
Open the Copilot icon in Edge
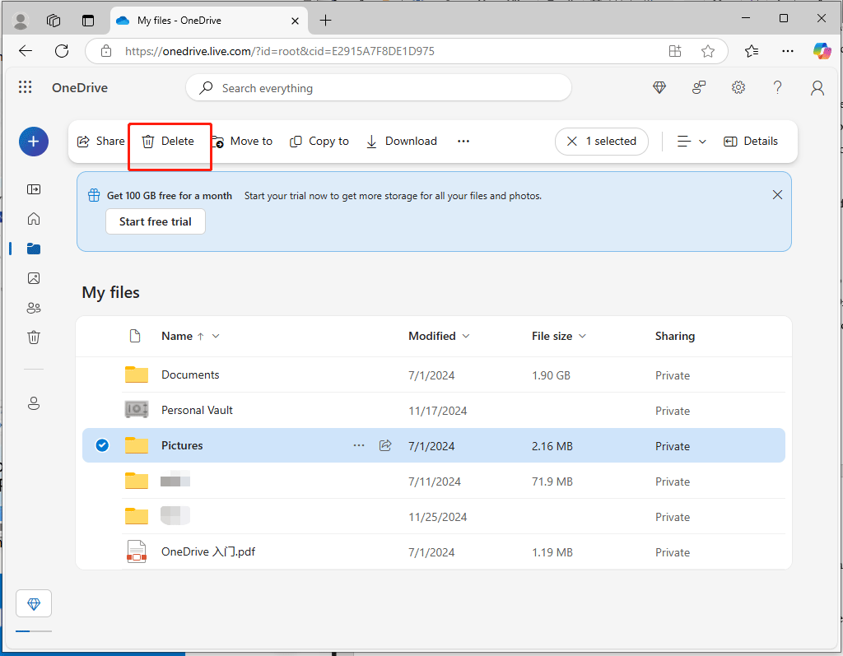click(x=822, y=51)
